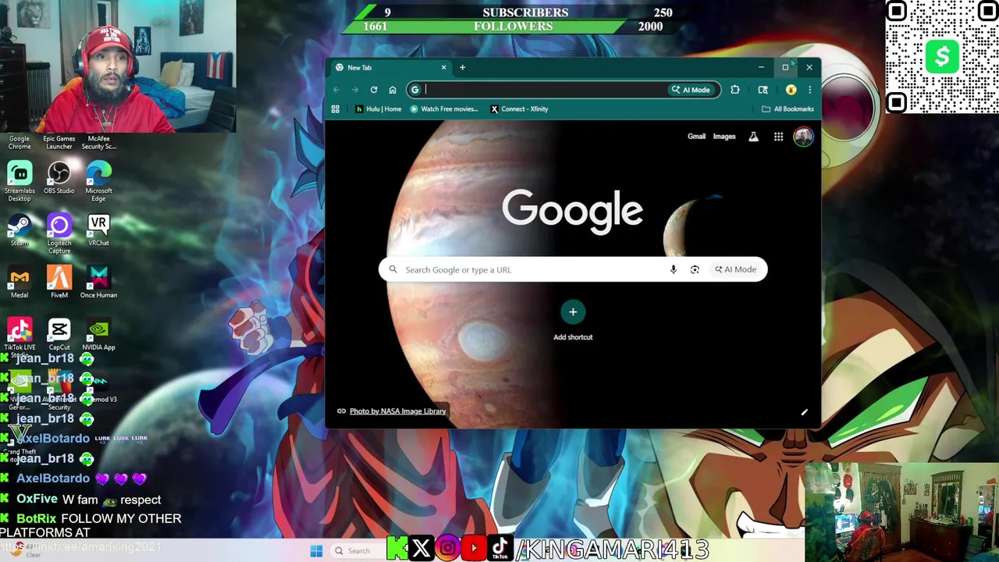Select the New Tab tab in Chrome
The width and height of the screenshot is (999, 562).
point(390,68)
